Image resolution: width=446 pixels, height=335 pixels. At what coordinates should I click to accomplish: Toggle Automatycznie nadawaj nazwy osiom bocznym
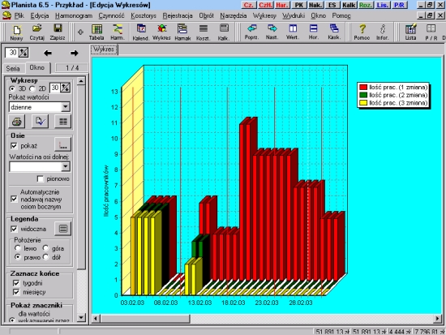coord(14,199)
